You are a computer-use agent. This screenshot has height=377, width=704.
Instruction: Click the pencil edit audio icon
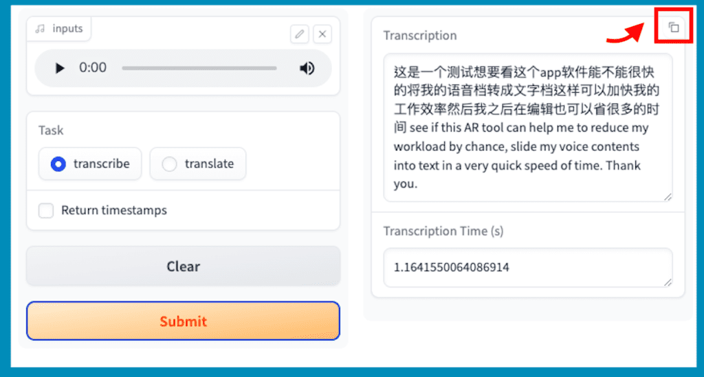pyautogui.click(x=299, y=34)
